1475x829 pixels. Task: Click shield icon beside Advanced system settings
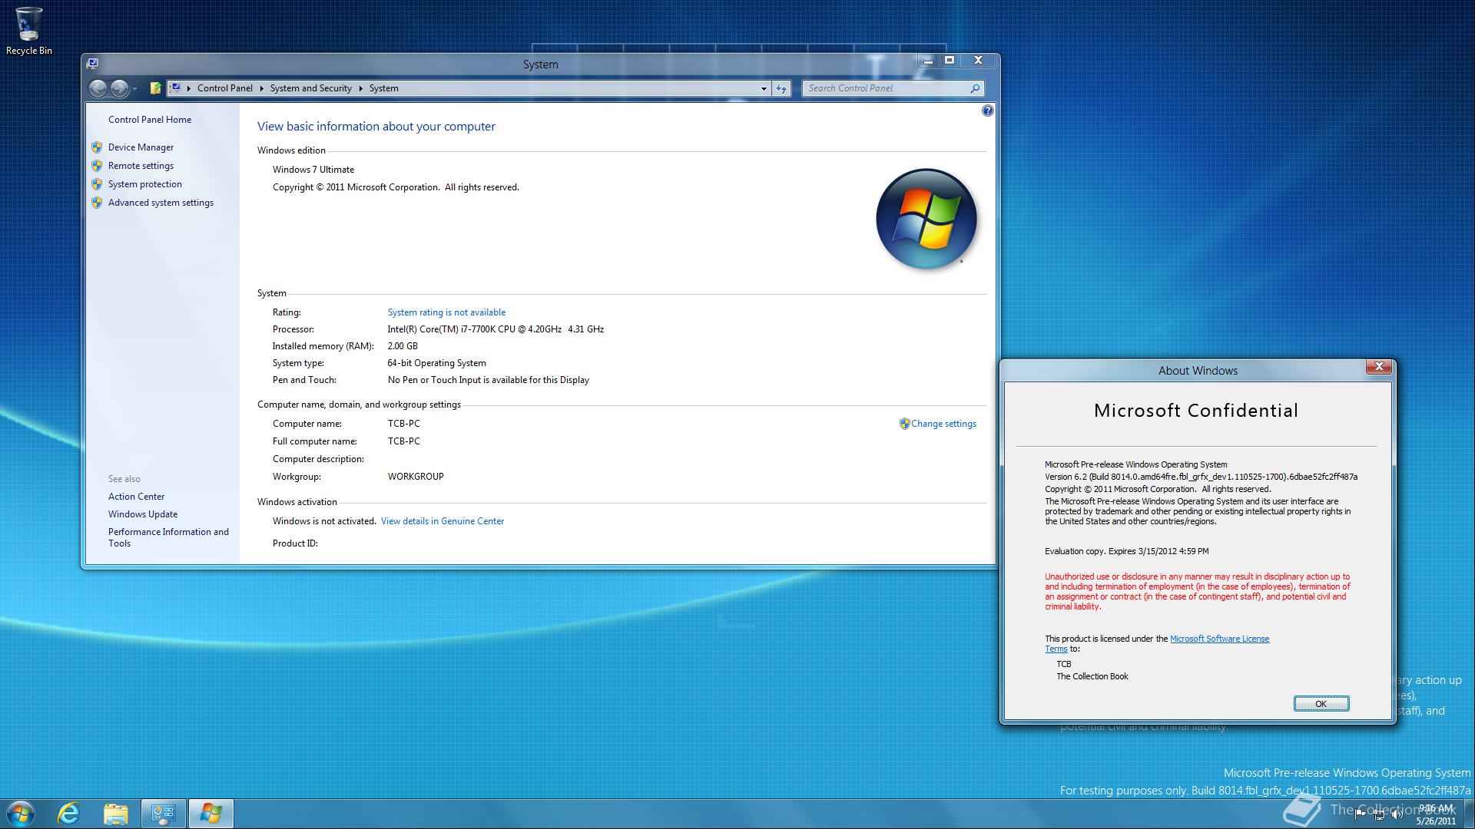pos(97,203)
